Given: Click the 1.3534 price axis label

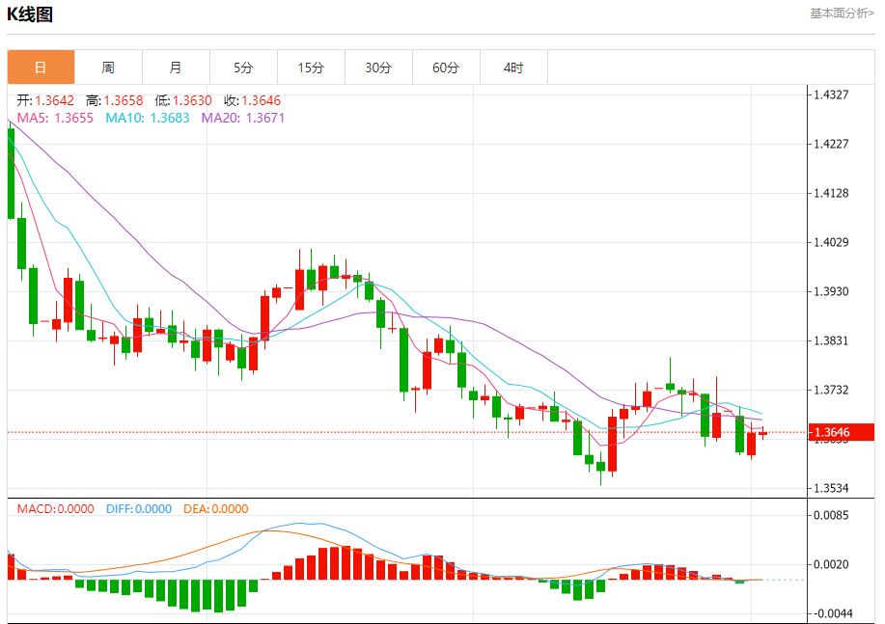Looking at the screenshot, I should point(831,488).
